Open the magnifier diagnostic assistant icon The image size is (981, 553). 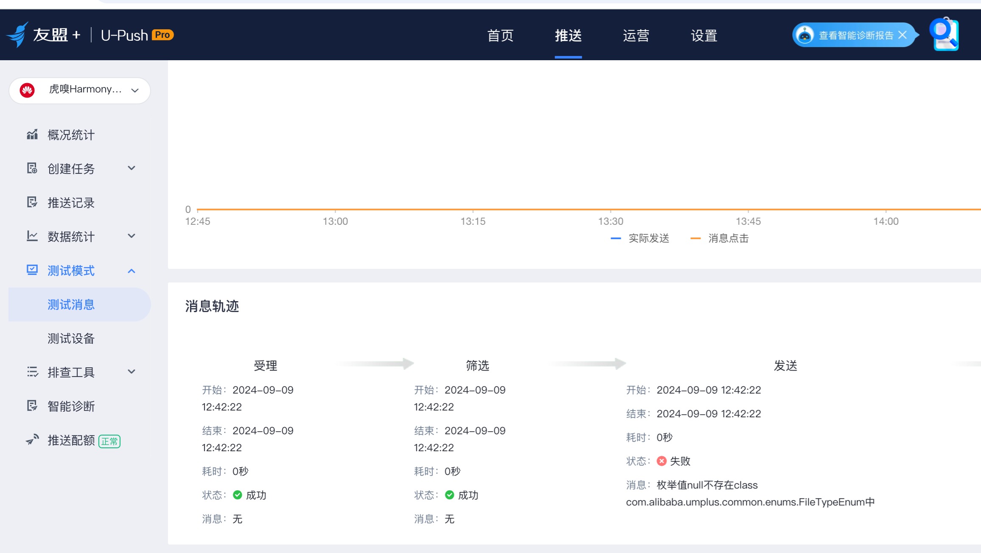(945, 34)
